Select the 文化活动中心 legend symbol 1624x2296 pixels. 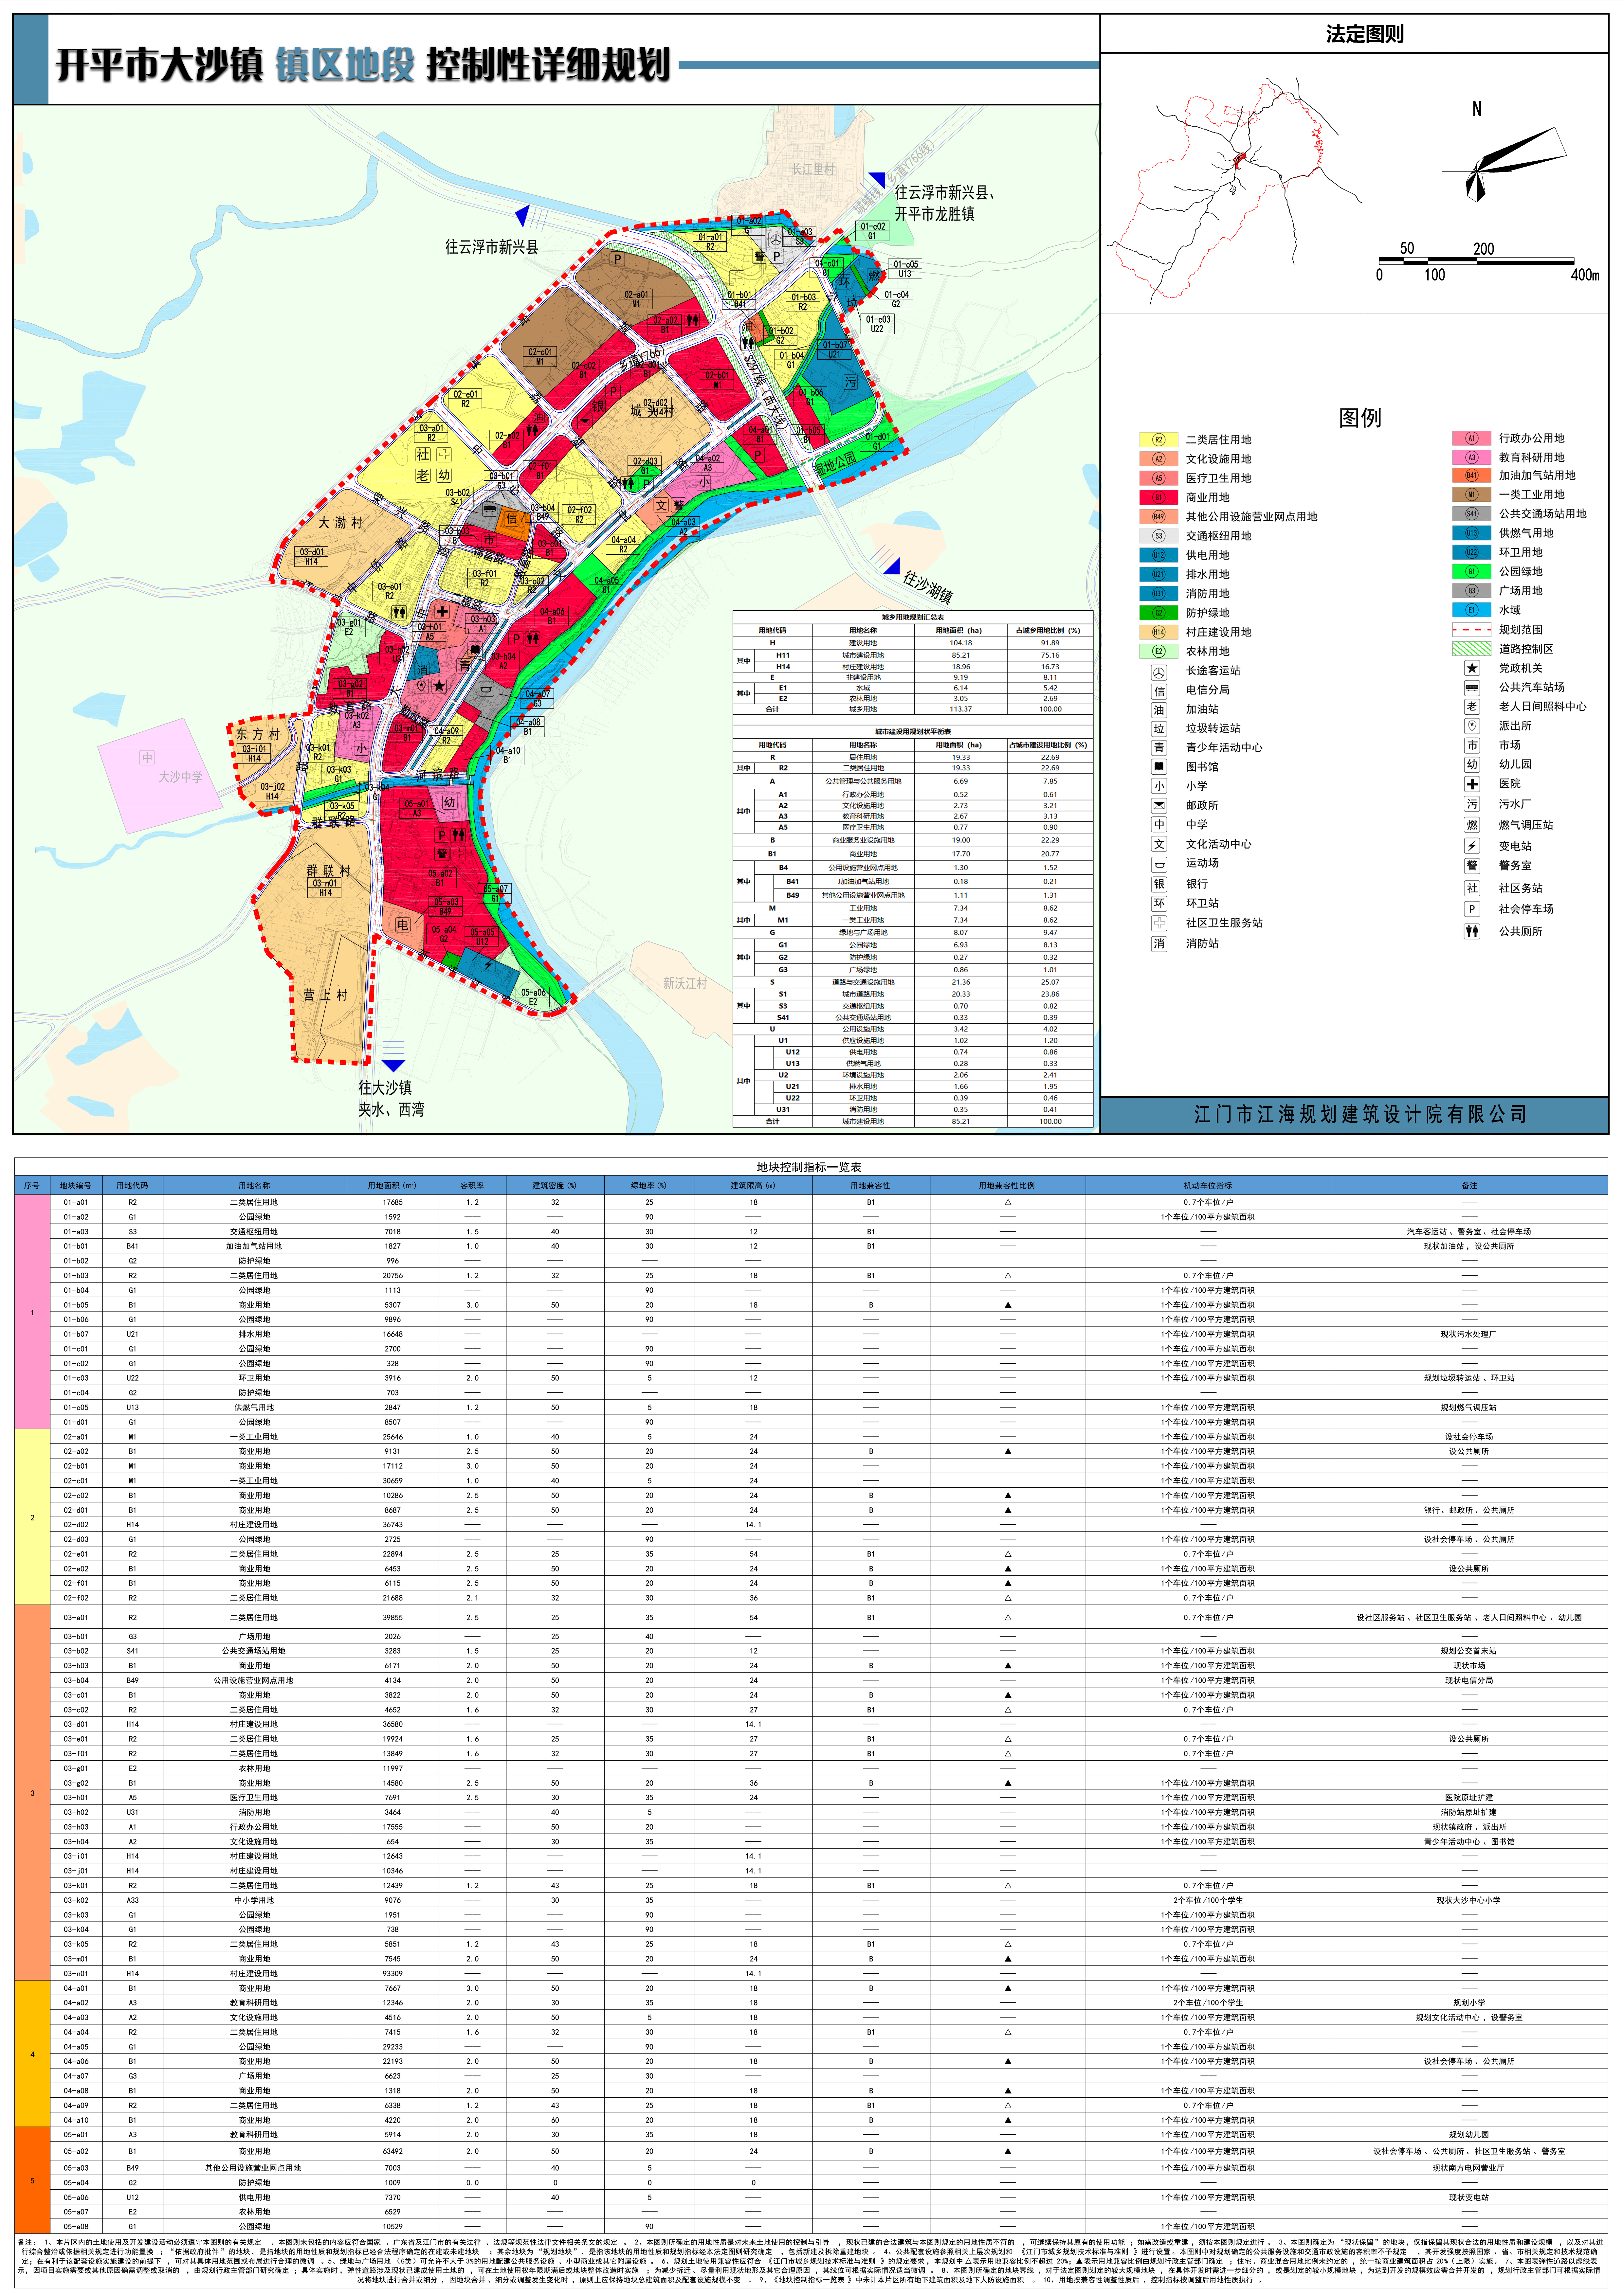(x=1159, y=844)
